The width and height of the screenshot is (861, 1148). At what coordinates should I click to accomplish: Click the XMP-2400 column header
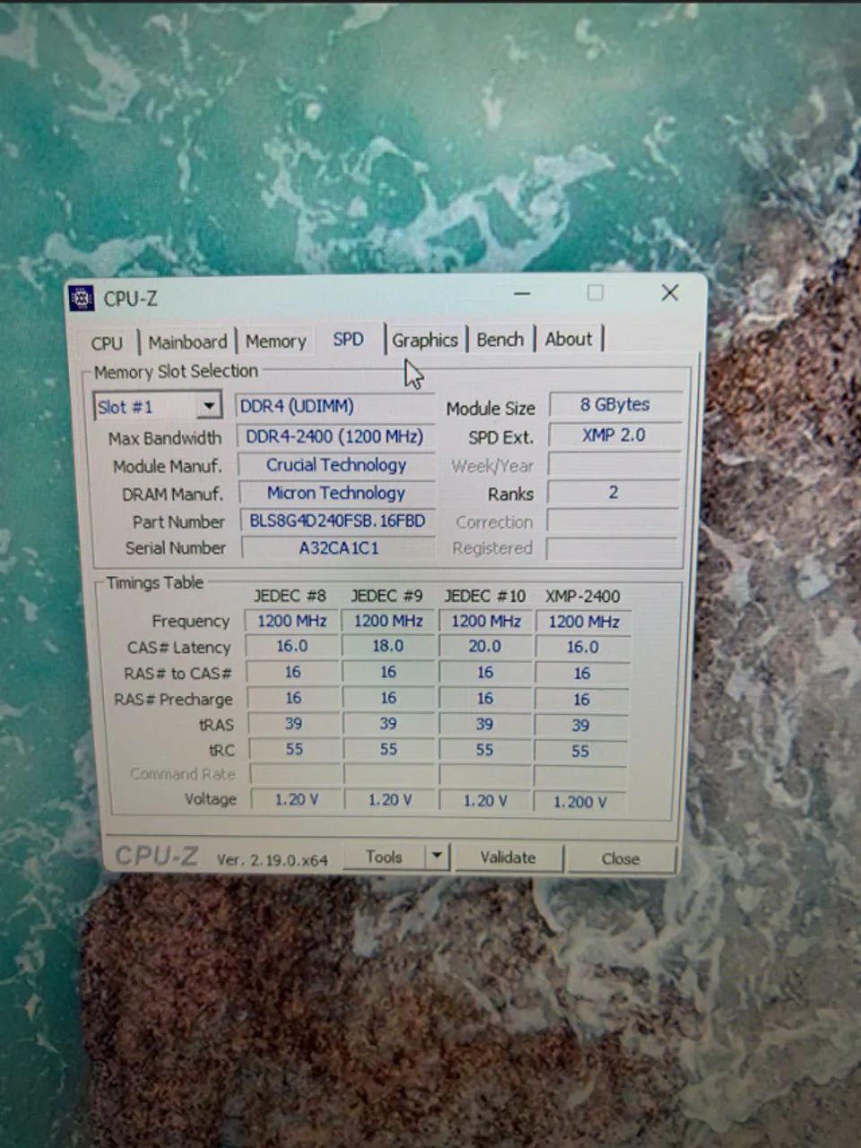coord(582,596)
